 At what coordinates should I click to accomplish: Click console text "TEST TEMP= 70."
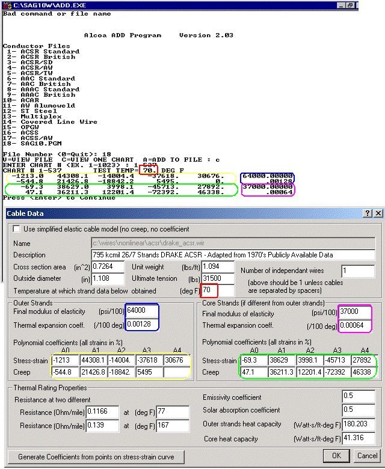[125, 171]
